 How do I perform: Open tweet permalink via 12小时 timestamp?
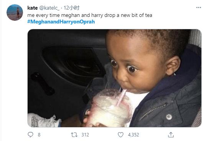(x=71, y=8)
